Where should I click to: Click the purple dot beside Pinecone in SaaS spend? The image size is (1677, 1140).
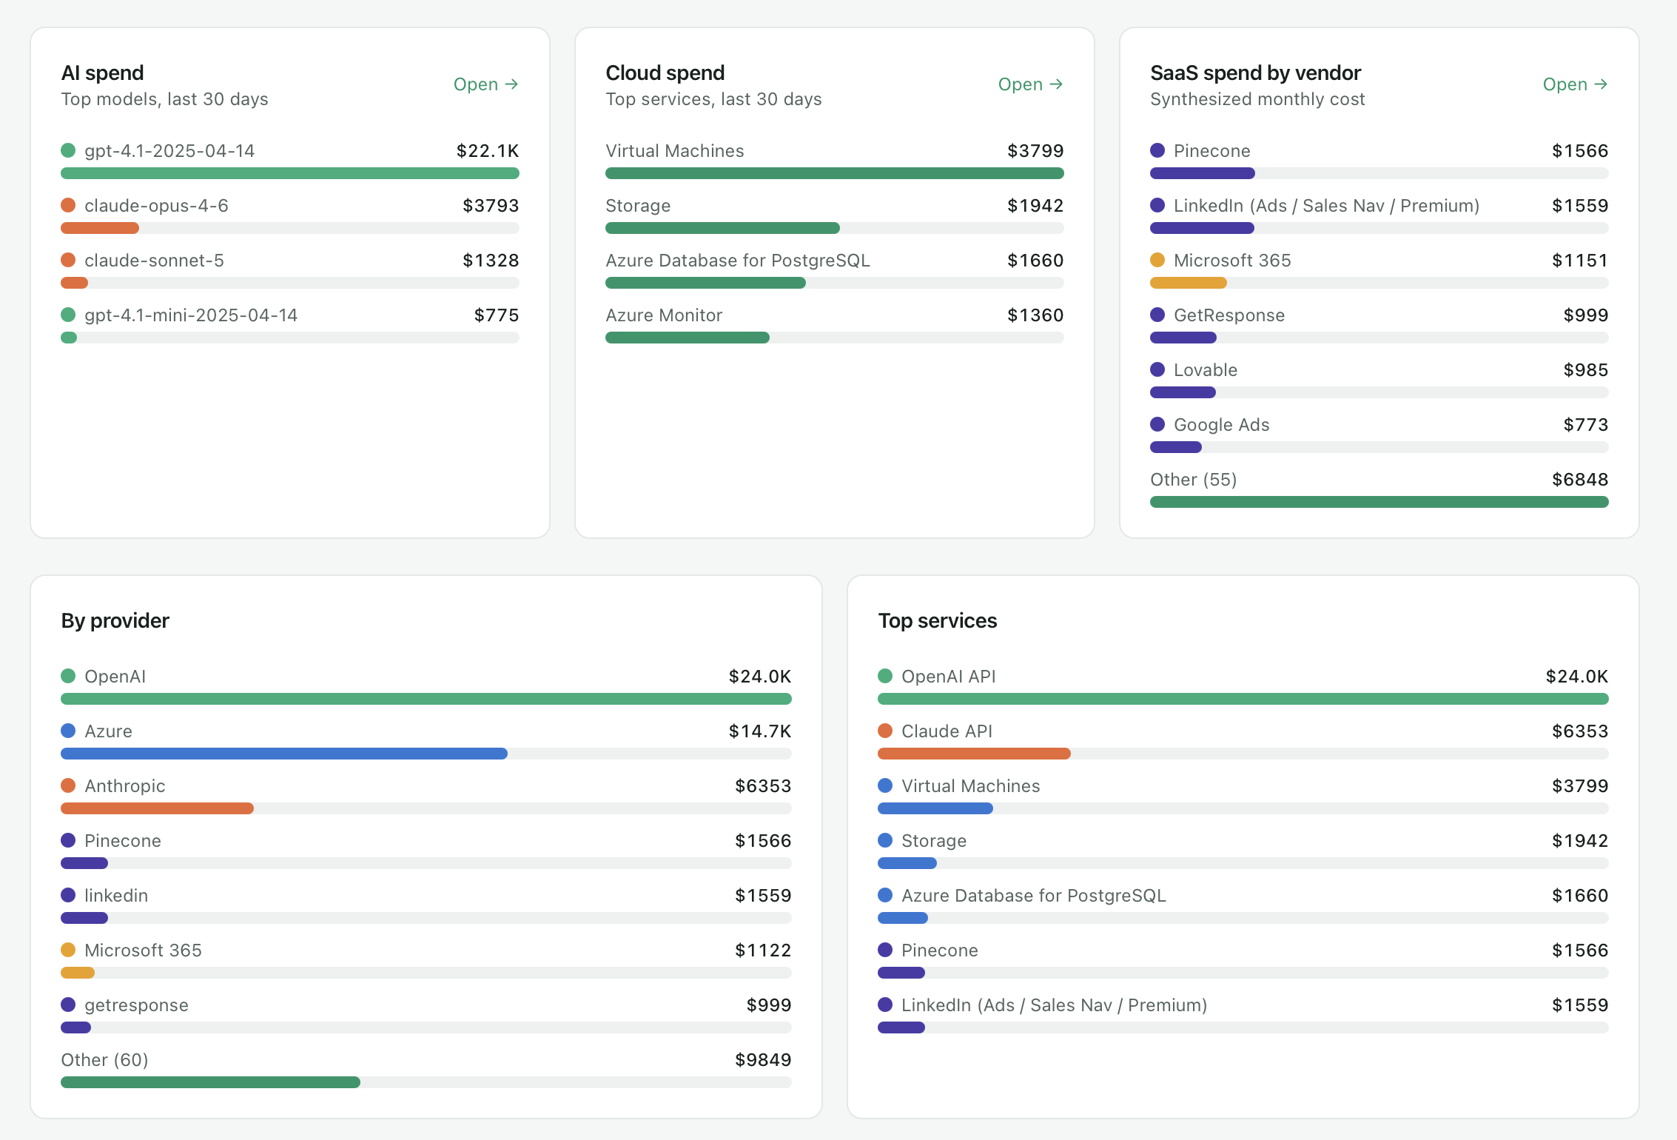1157,150
